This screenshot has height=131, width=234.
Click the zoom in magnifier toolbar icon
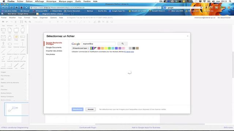tap(26, 22)
